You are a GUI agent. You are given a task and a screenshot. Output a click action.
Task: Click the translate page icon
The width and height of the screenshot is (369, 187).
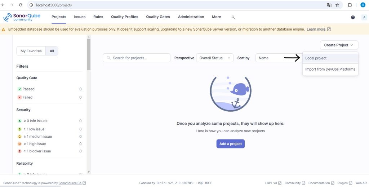coord(329,5)
